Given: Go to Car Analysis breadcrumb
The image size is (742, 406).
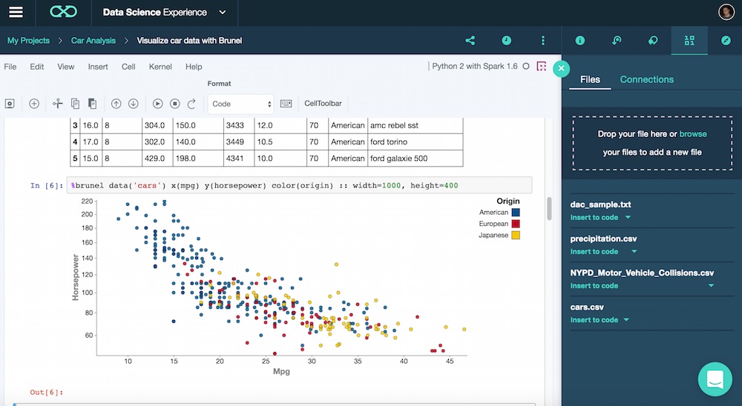Looking at the screenshot, I should click(93, 41).
